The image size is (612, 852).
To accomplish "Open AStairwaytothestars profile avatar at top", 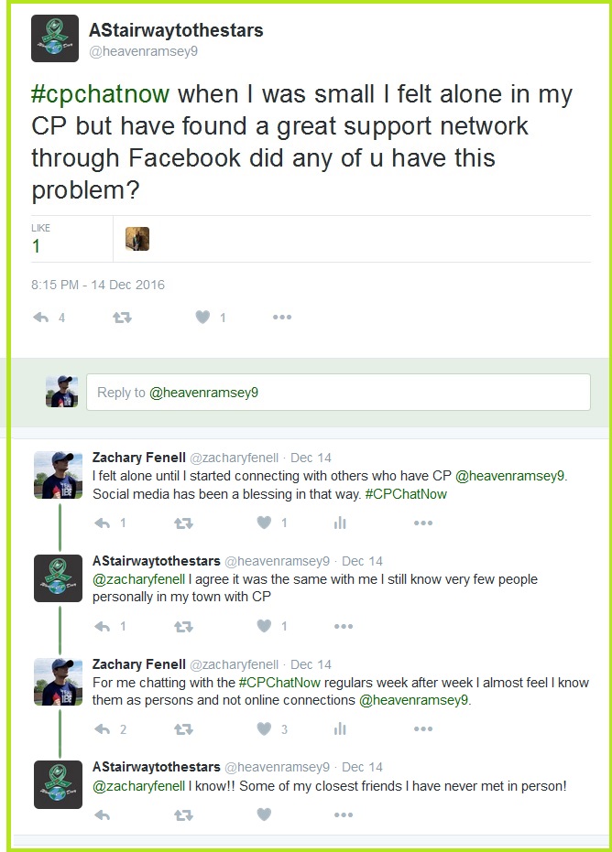I will 55,38.
